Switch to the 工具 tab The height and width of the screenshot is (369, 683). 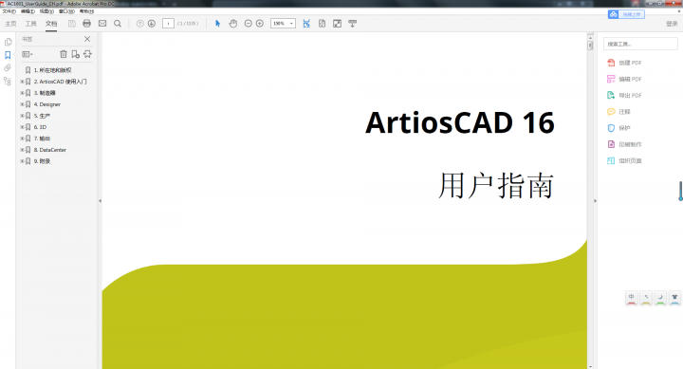[30, 24]
